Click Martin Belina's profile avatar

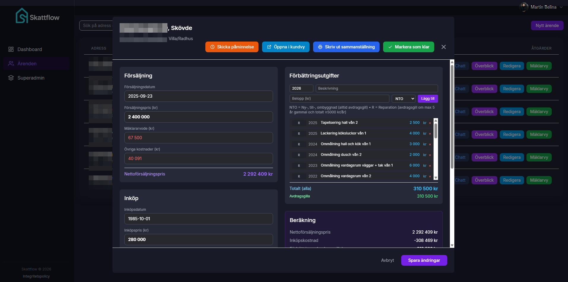tap(524, 7)
